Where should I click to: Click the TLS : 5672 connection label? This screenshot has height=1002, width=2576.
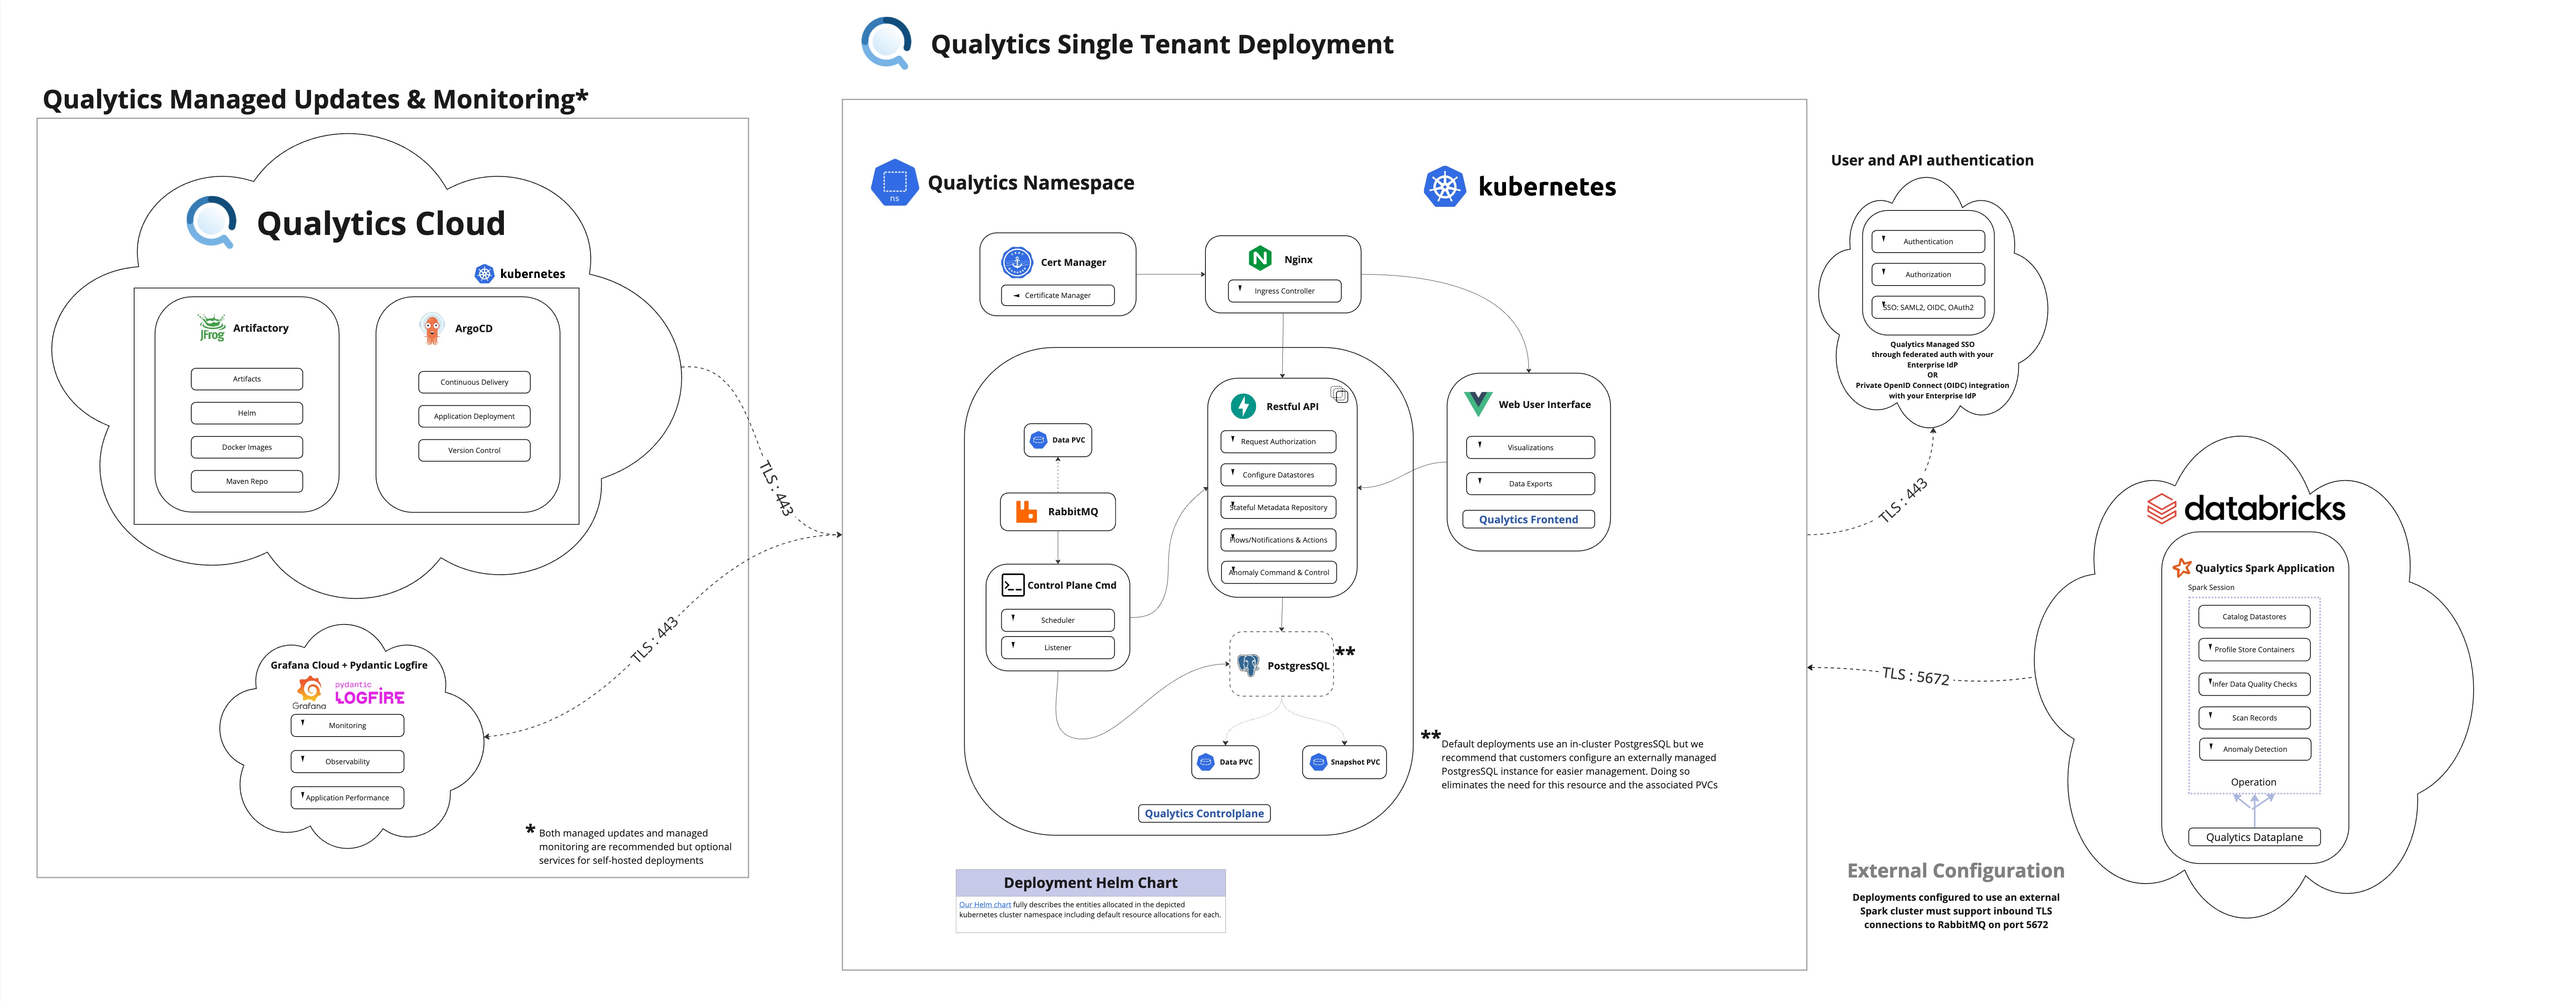[x=1915, y=676]
